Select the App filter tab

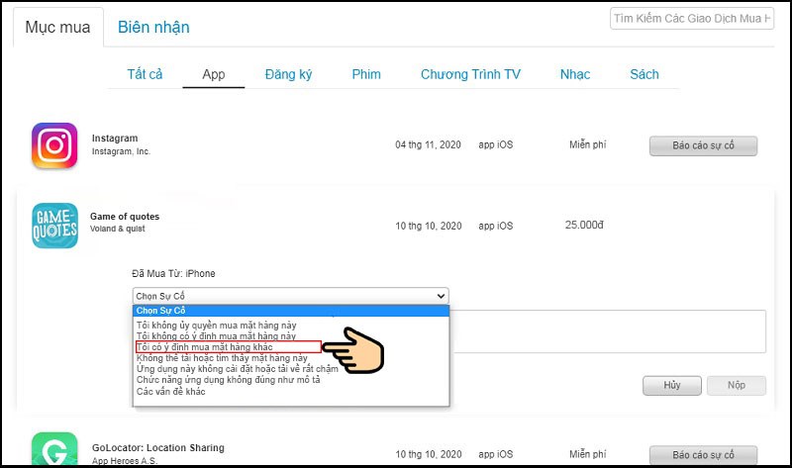tap(214, 75)
